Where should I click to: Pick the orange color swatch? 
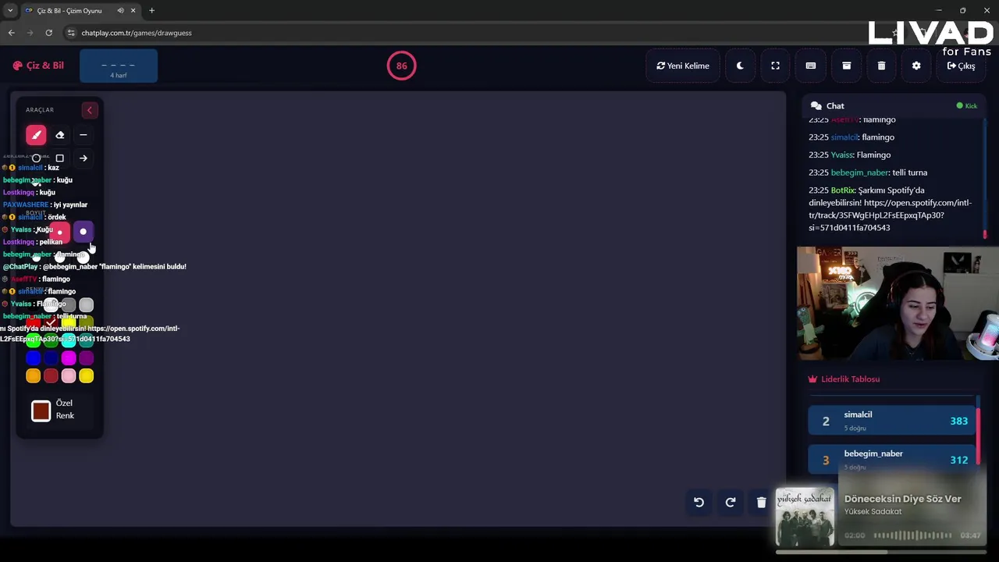(x=33, y=376)
